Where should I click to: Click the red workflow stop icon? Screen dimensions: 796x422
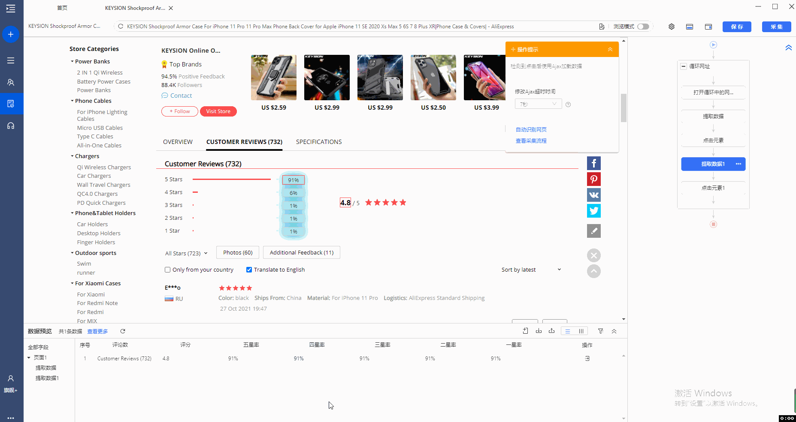coord(713,224)
